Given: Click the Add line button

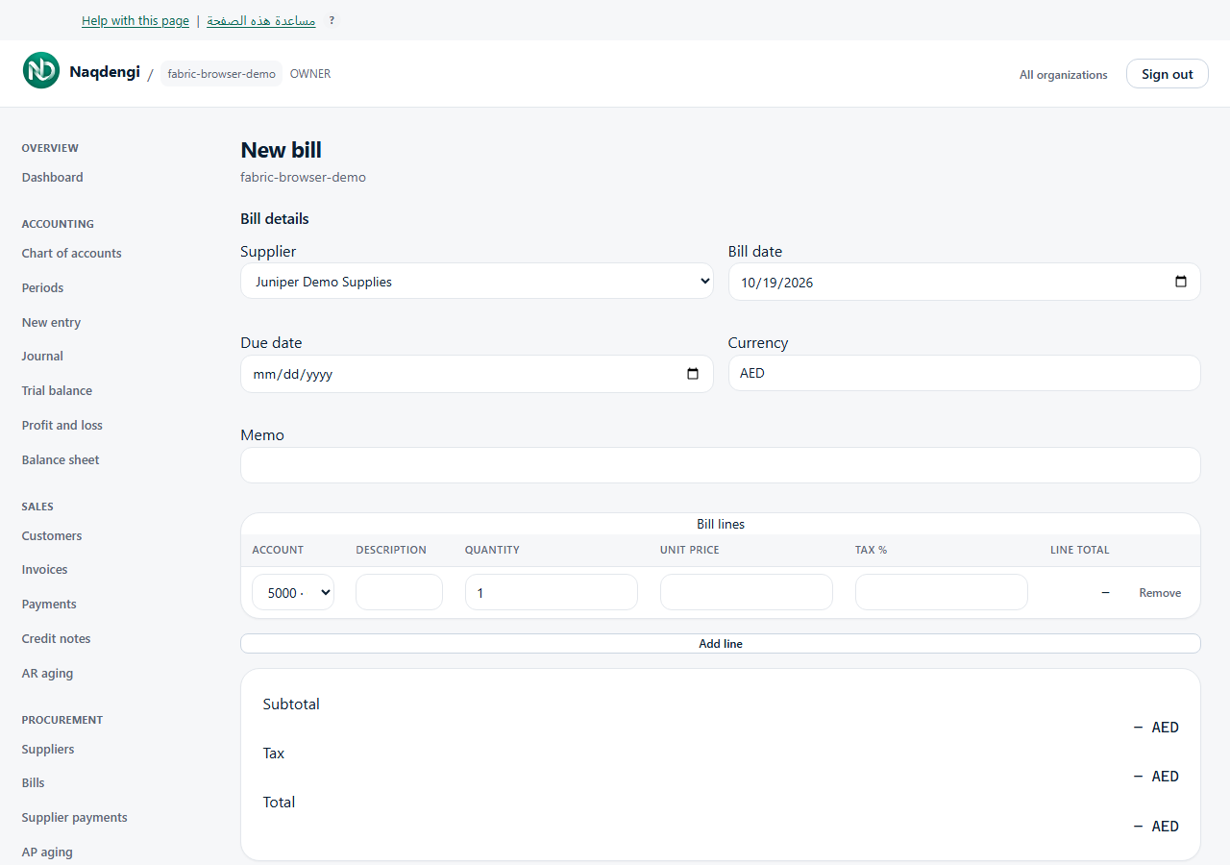Looking at the screenshot, I should click(721, 643).
